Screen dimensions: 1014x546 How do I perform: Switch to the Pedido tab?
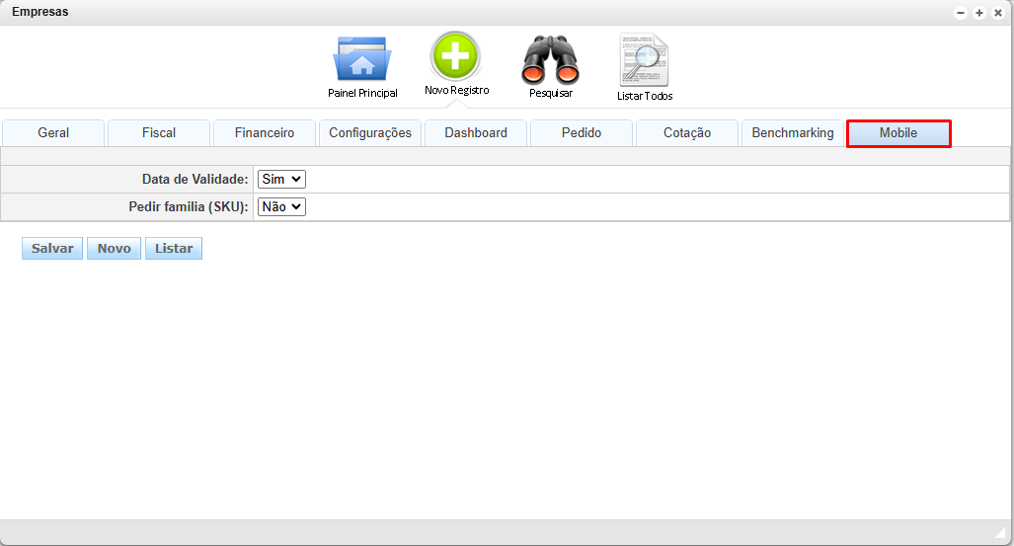point(582,133)
